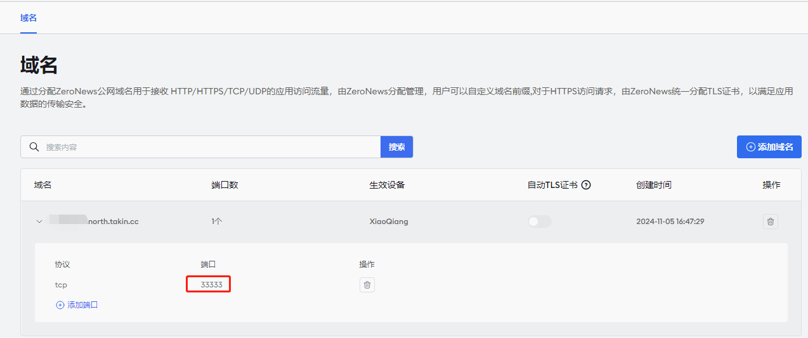This screenshot has height=338, width=808.
Task: Click the magnifier icon in search box
Action: pyautogui.click(x=34, y=147)
